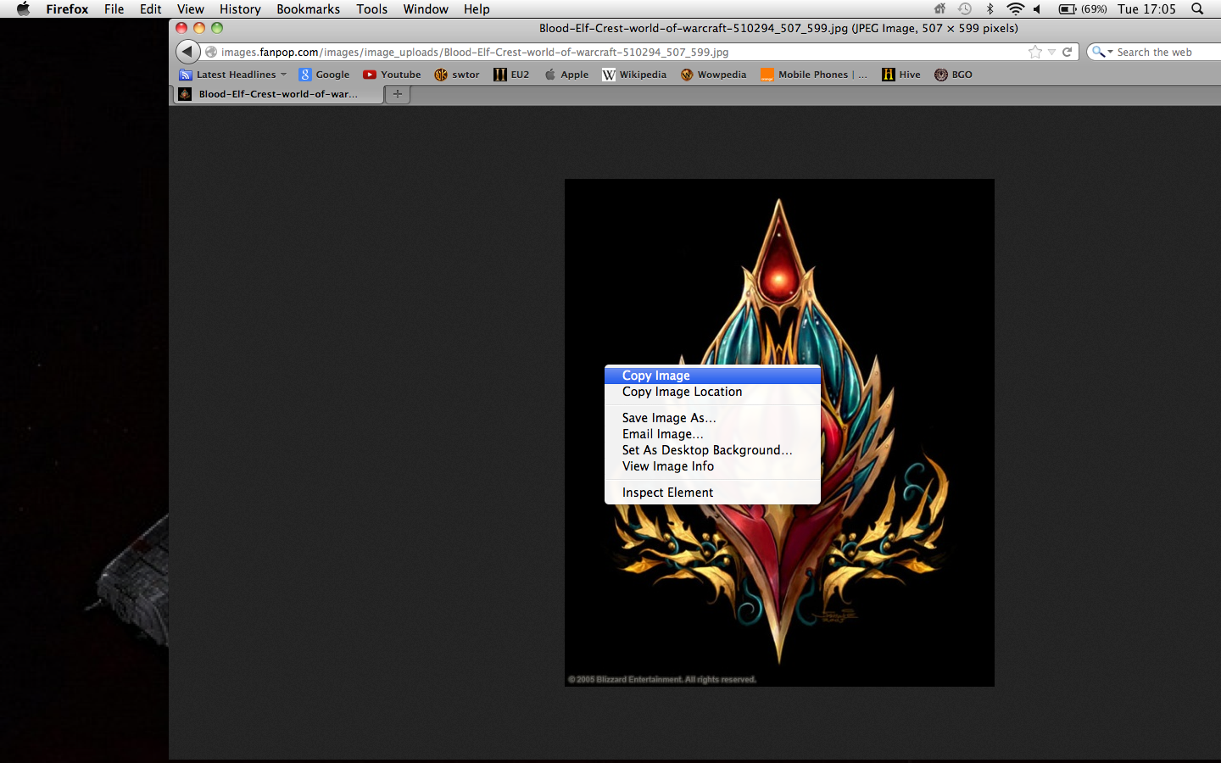Open the History menu
Image resolution: width=1221 pixels, height=763 pixels.
coord(240,9)
